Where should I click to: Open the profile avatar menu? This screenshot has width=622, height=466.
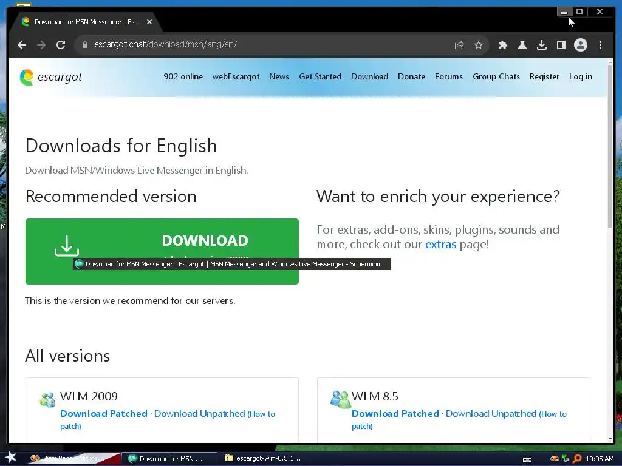pos(580,45)
